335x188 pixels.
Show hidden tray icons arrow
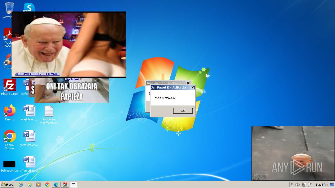click(x=292, y=185)
